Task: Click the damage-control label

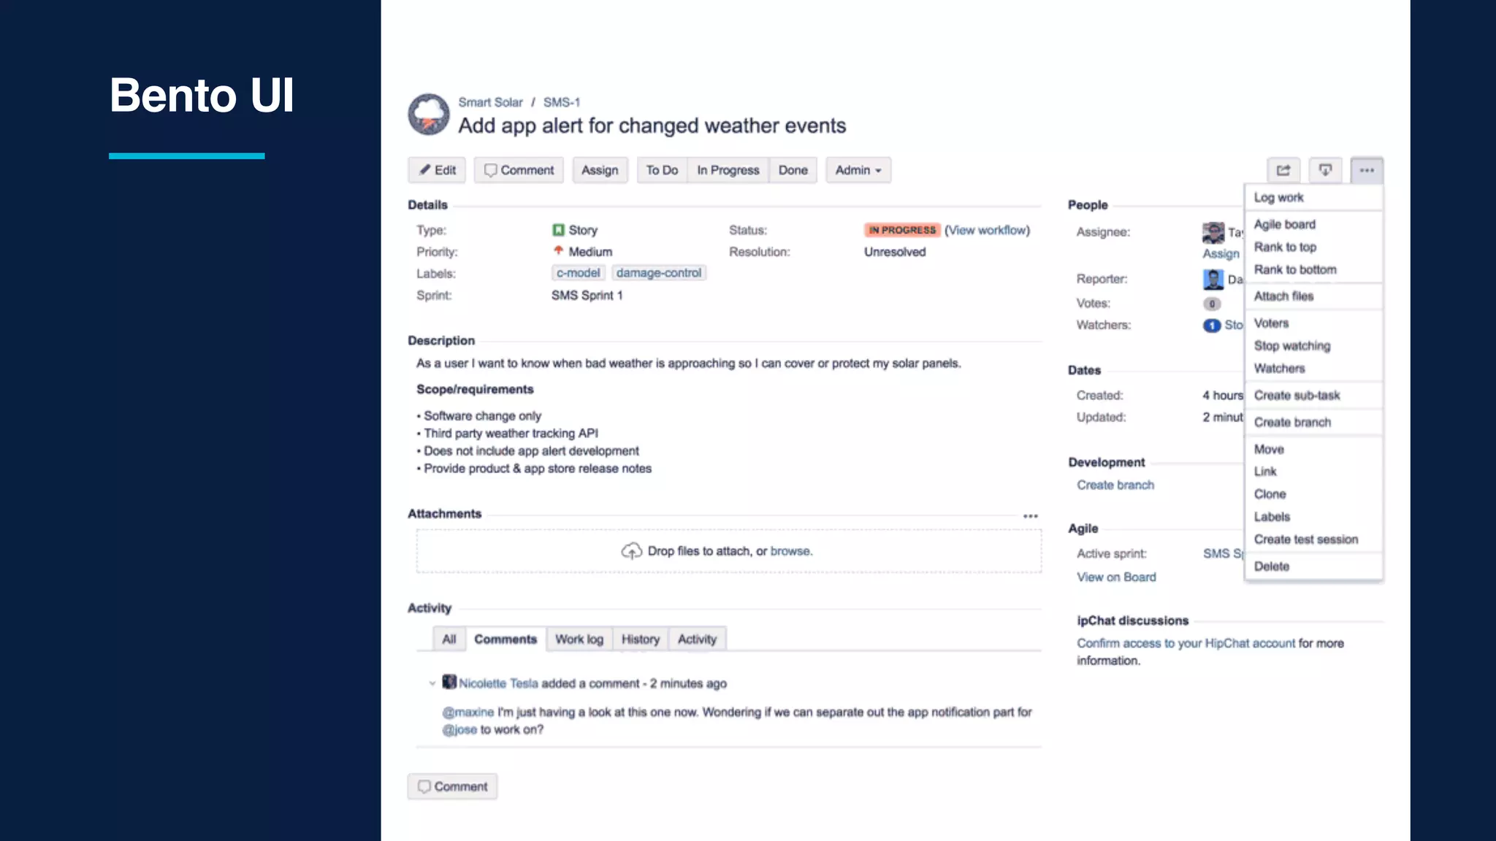Action: [658, 273]
